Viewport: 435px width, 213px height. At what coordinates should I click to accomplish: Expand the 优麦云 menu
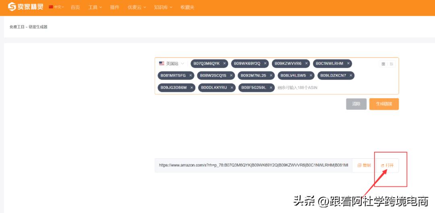pyautogui.click(x=137, y=7)
